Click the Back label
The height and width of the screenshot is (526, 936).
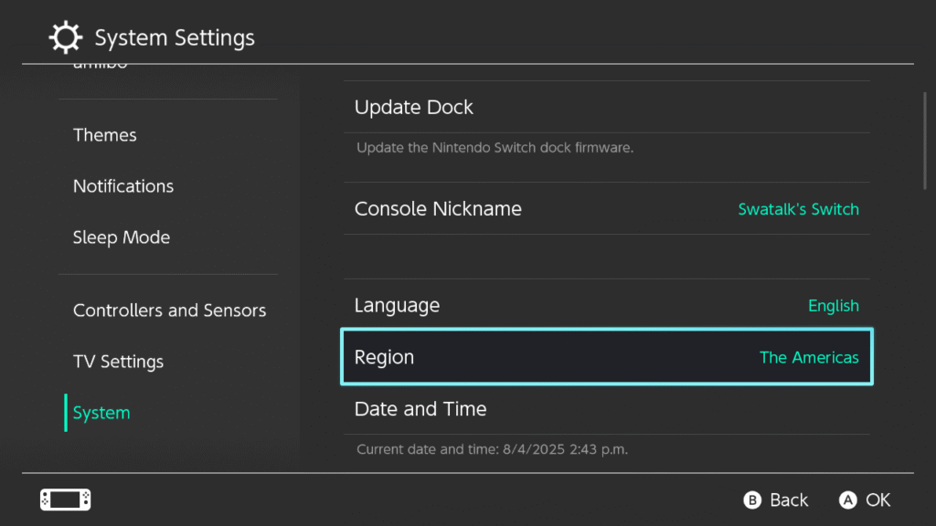pyautogui.click(x=788, y=500)
